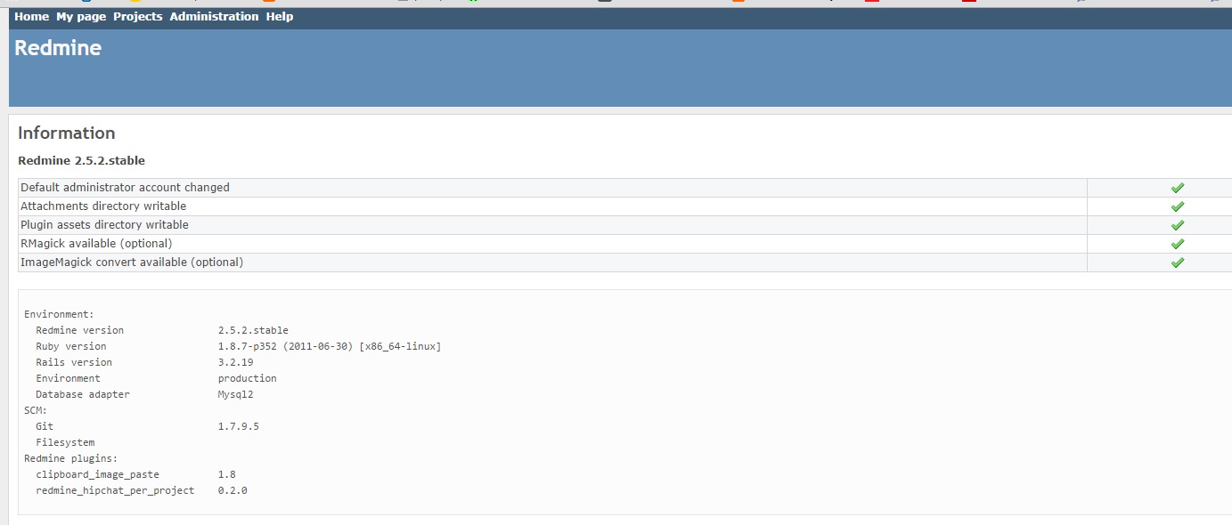
Task: Click the 'Database adapter' label
Action: pyautogui.click(x=83, y=394)
